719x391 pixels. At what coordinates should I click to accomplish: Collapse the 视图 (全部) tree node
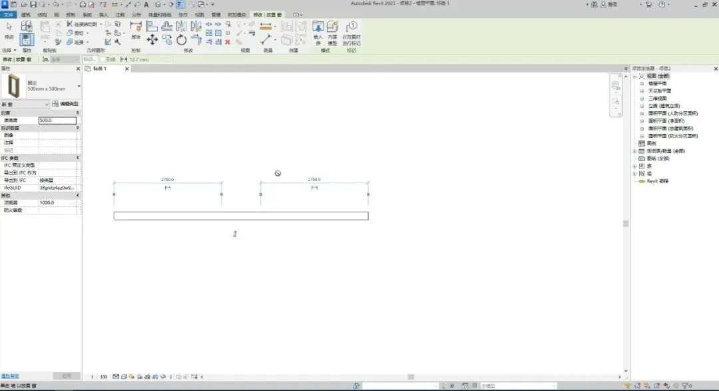click(635, 76)
